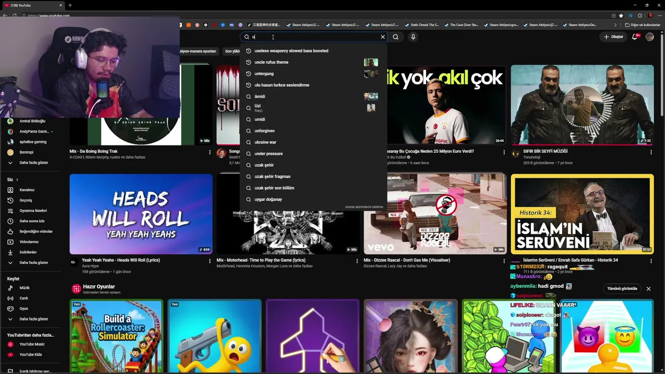Open a new browser tab
This screenshot has height=374, width=665.
coord(70,5)
